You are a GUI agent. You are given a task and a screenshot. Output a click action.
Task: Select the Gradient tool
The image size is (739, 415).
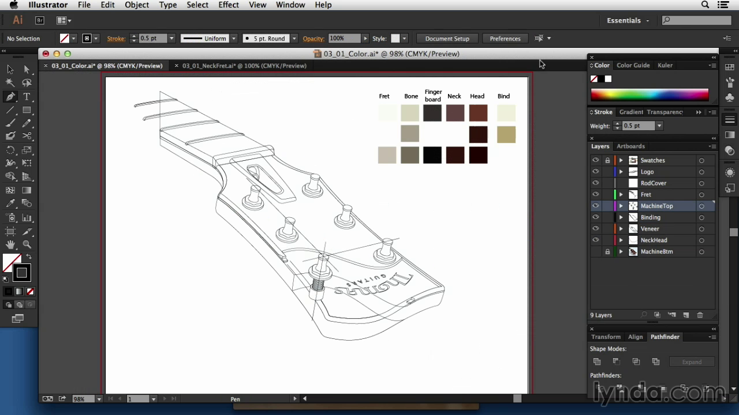point(27,190)
